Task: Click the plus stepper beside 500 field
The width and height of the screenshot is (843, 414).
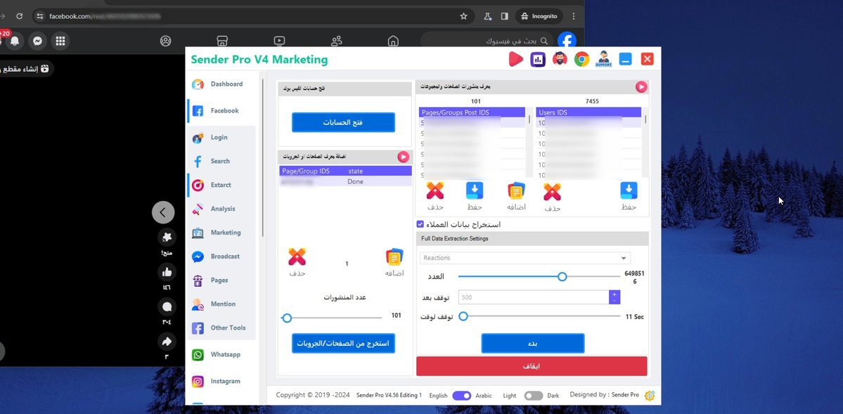Action: tap(614, 294)
